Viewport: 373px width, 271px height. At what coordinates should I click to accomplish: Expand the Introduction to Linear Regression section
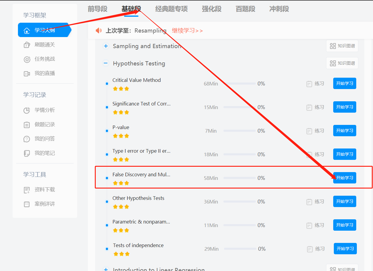pyautogui.click(x=106, y=269)
